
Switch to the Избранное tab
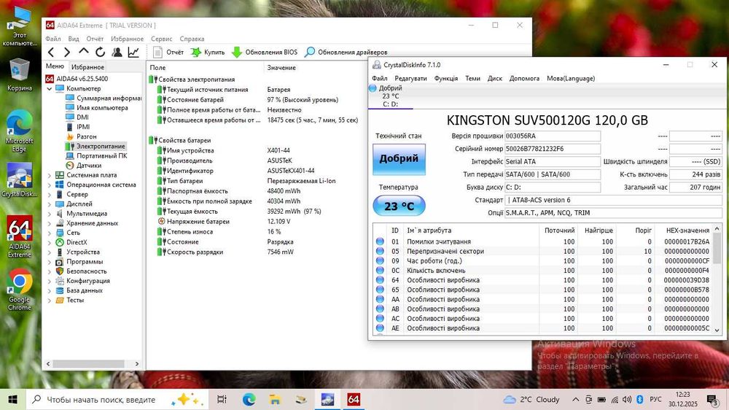87,67
